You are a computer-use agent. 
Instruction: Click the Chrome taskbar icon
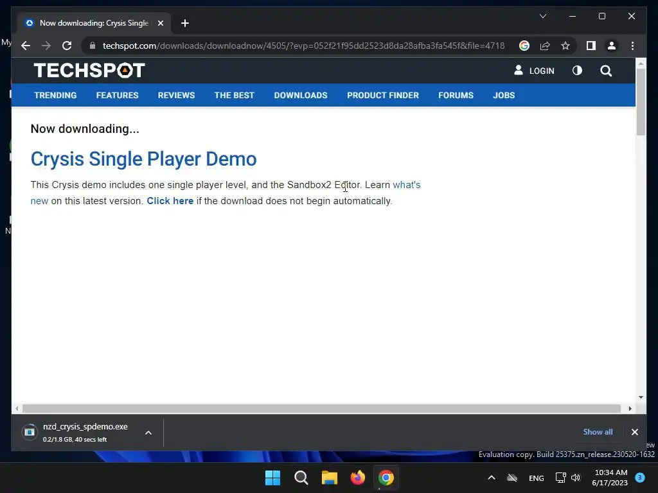(386, 478)
